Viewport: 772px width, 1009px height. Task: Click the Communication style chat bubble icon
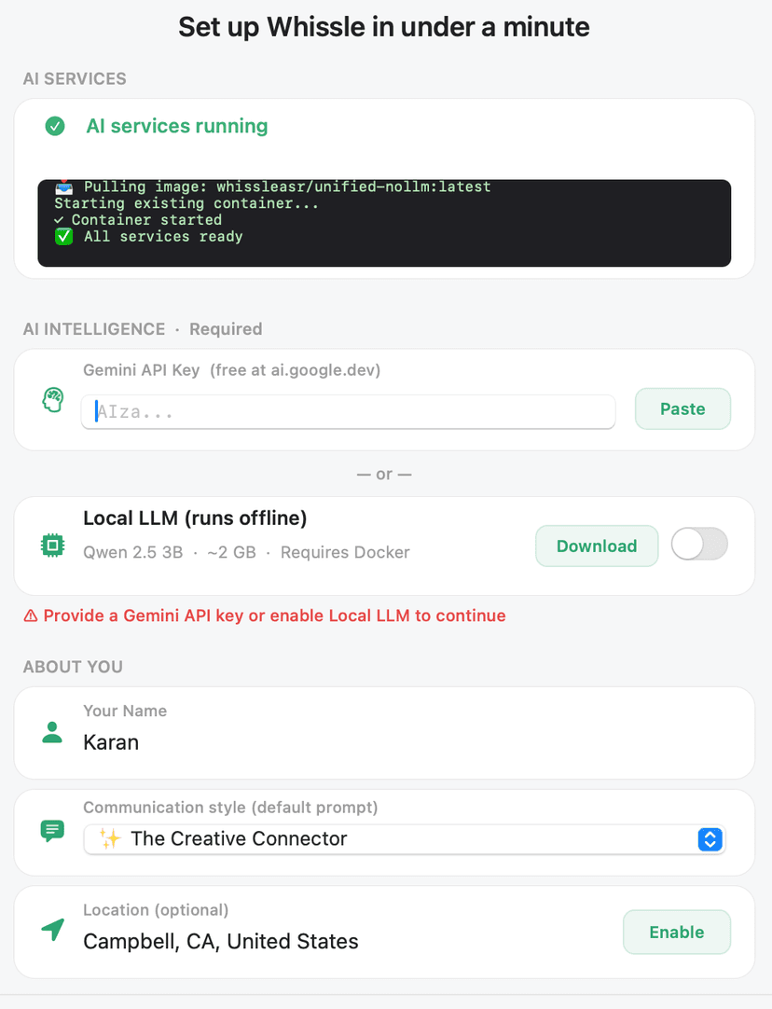(52, 831)
